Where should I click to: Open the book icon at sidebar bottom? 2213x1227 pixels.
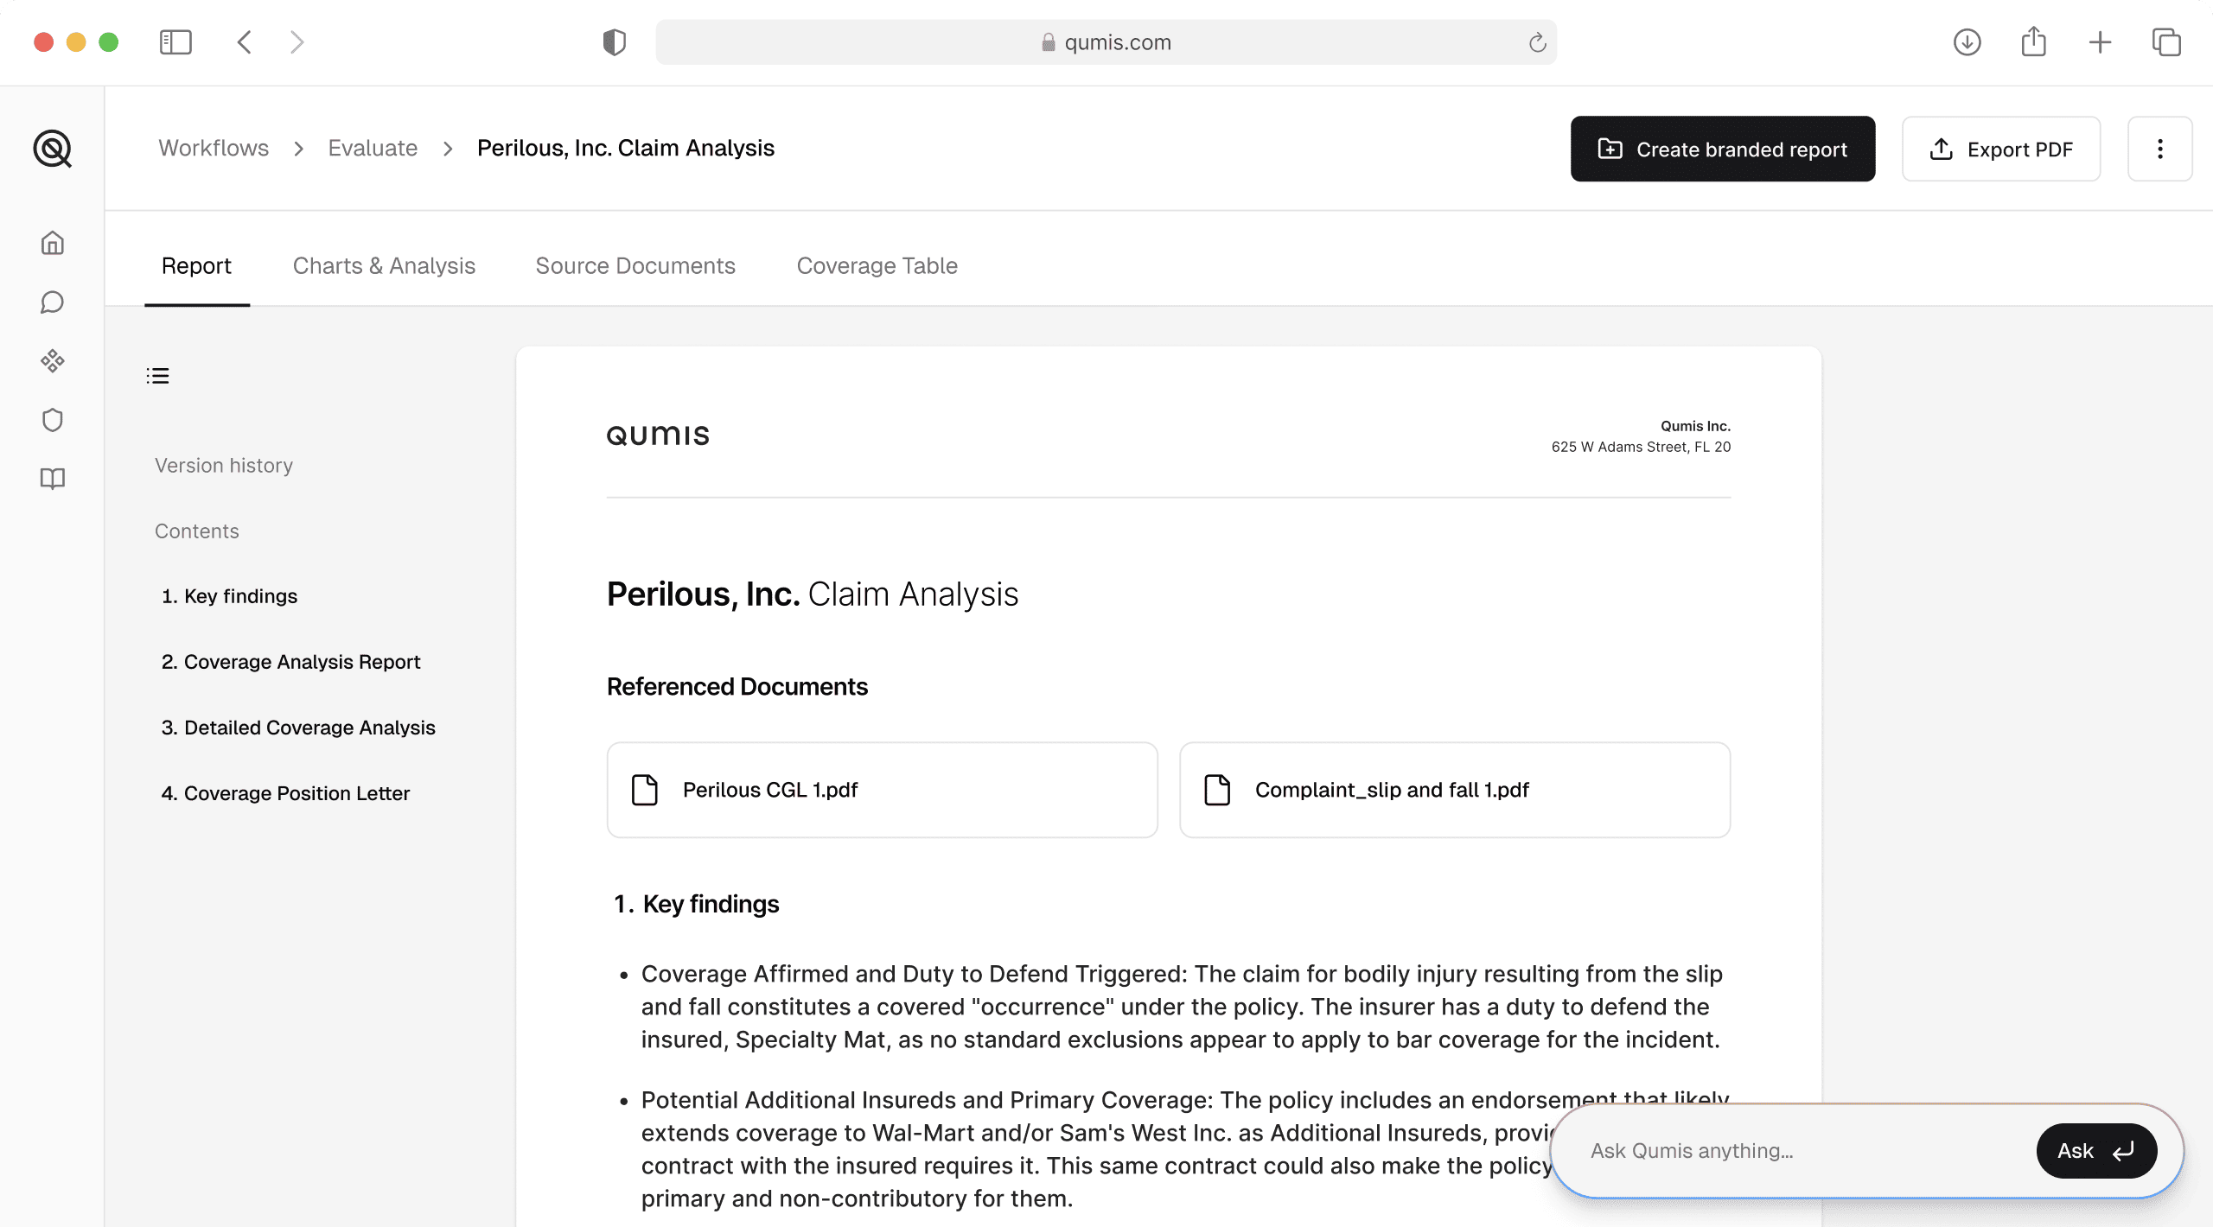pyautogui.click(x=53, y=479)
